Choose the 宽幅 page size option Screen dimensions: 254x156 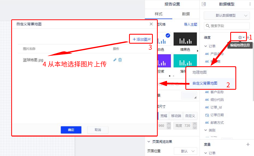[164, 116]
